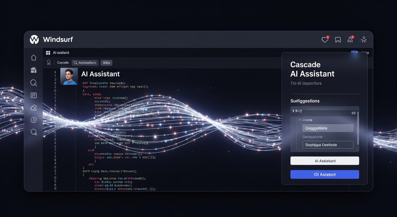This screenshot has height=217, width=397.
Task: Go to Home in the left sidebar
Action: pos(34,58)
